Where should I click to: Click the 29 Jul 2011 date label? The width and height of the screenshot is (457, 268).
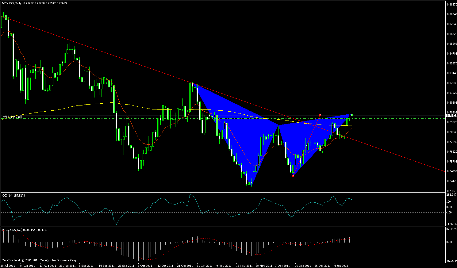pos(7,266)
